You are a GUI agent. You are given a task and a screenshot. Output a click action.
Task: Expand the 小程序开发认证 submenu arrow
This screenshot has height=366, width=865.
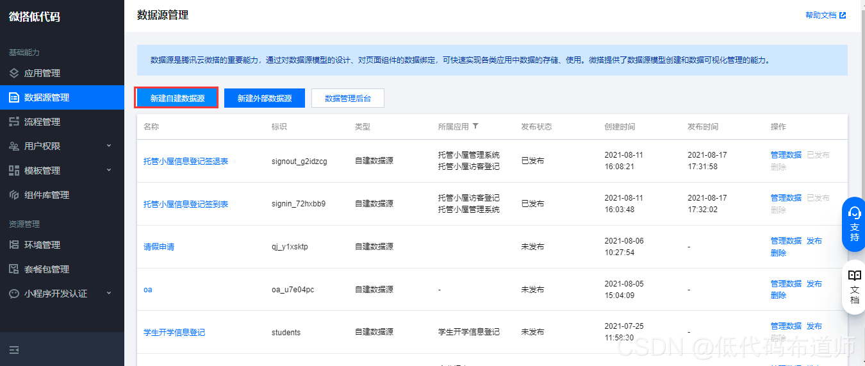[x=108, y=294]
